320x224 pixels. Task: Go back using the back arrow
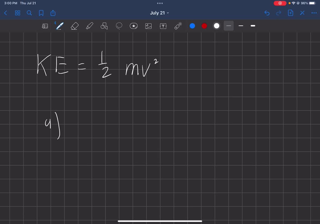[6, 13]
